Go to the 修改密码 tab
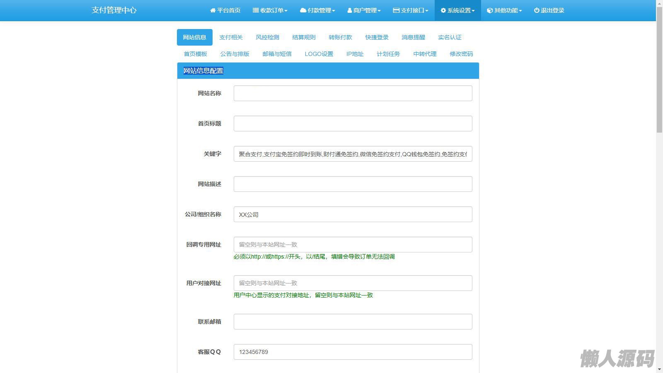The height and width of the screenshot is (373, 663). (461, 54)
